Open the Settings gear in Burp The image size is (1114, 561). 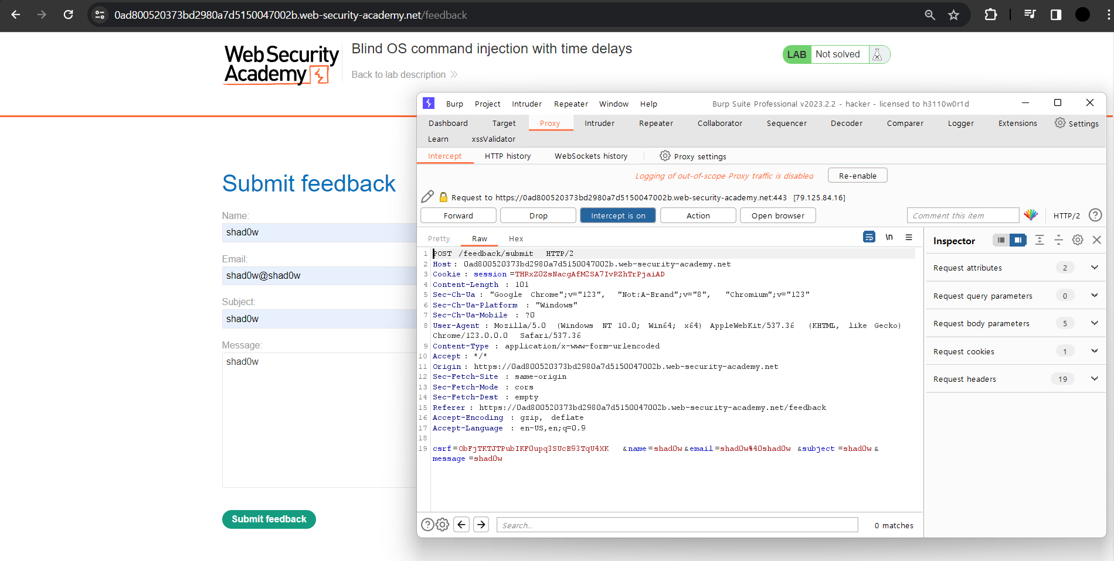coord(1076,123)
